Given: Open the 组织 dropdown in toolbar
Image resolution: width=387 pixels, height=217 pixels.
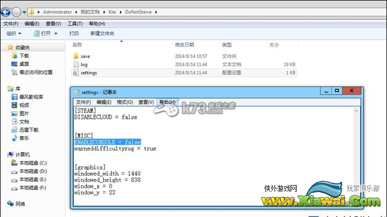Looking at the screenshot, I should pos(14,33).
